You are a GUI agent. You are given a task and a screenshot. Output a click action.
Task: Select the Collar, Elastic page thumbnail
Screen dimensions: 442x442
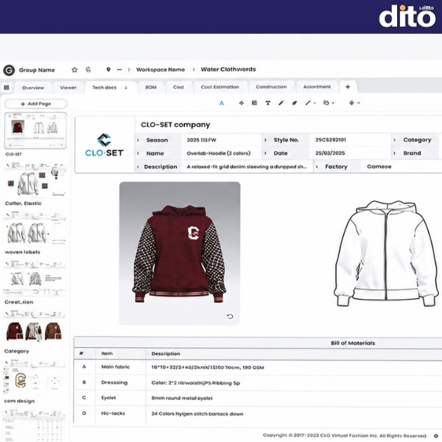[35, 179]
